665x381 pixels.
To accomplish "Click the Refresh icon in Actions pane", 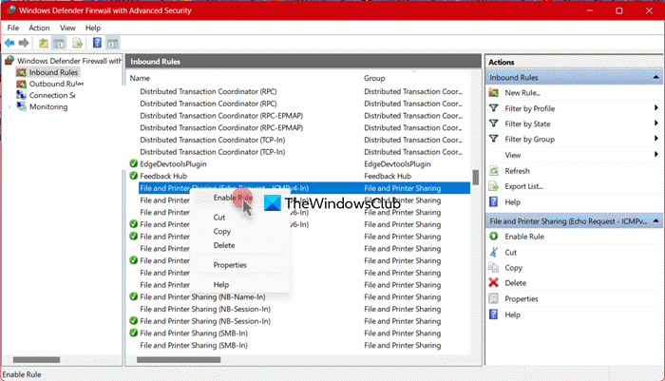I will coord(493,171).
